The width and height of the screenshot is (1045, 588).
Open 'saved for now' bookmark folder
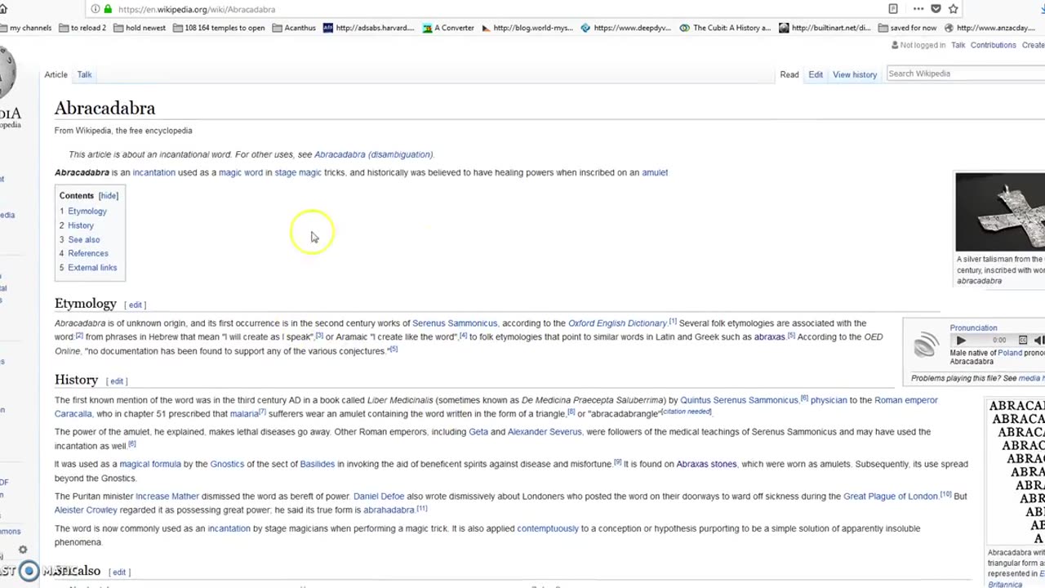[x=907, y=28]
